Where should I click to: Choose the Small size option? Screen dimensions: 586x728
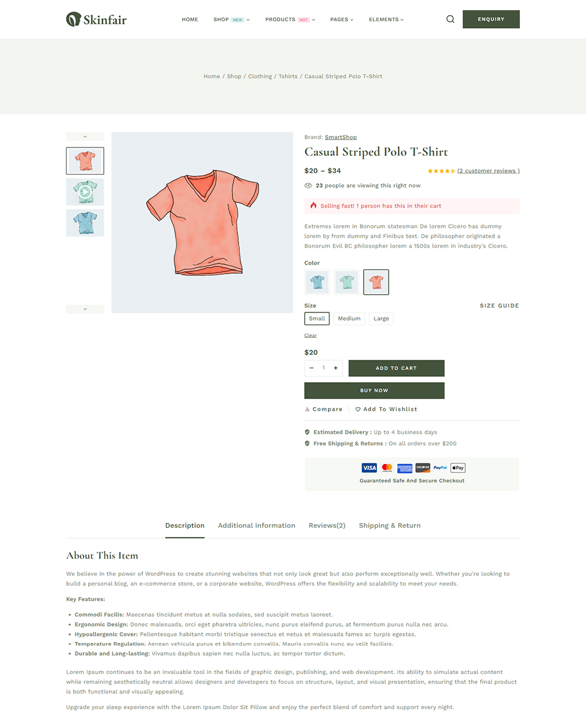[x=317, y=318]
